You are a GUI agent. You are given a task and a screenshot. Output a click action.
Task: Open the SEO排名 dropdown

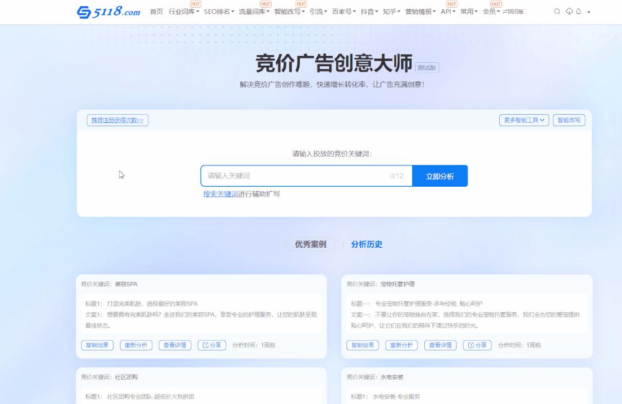pyautogui.click(x=218, y=11)
